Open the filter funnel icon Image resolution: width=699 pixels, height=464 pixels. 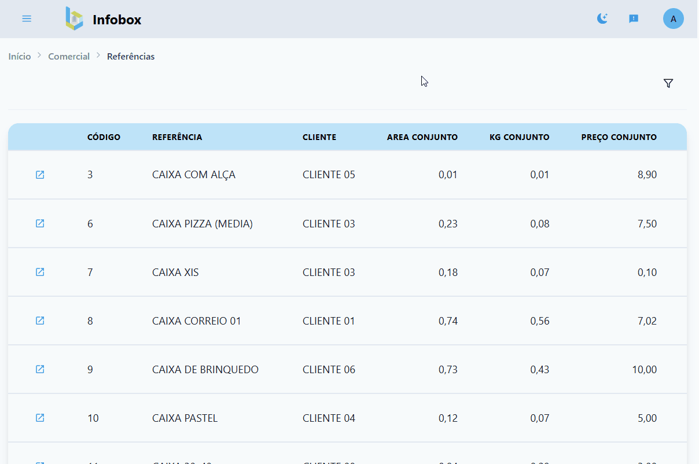click(x=668, y=83)
